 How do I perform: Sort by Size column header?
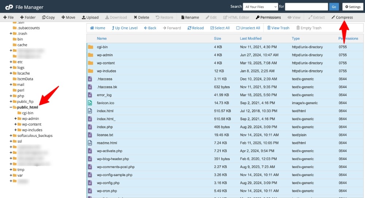tap(218, 39)
